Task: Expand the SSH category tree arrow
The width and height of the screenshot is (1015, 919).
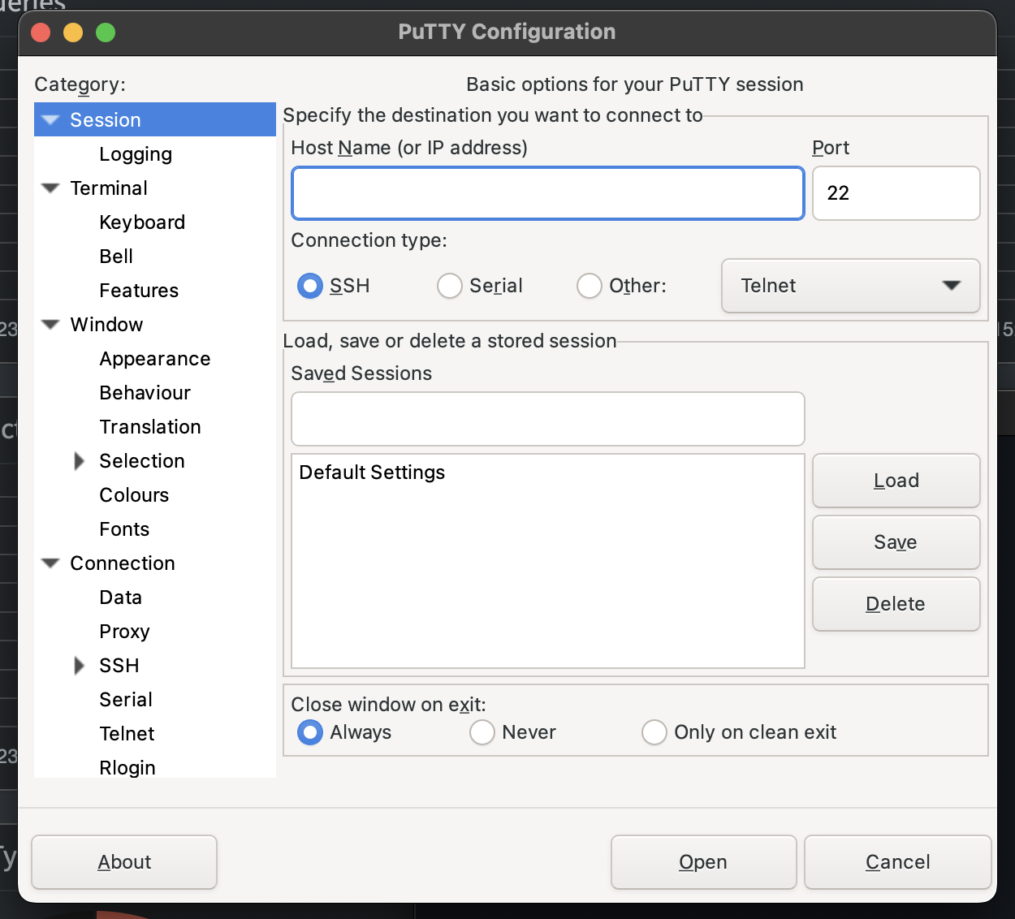Action: tap(80, 666)
